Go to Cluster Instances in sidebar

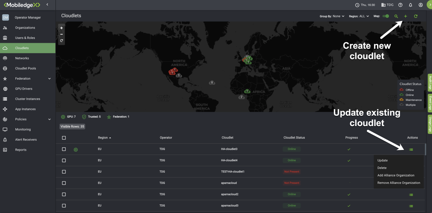28,99
